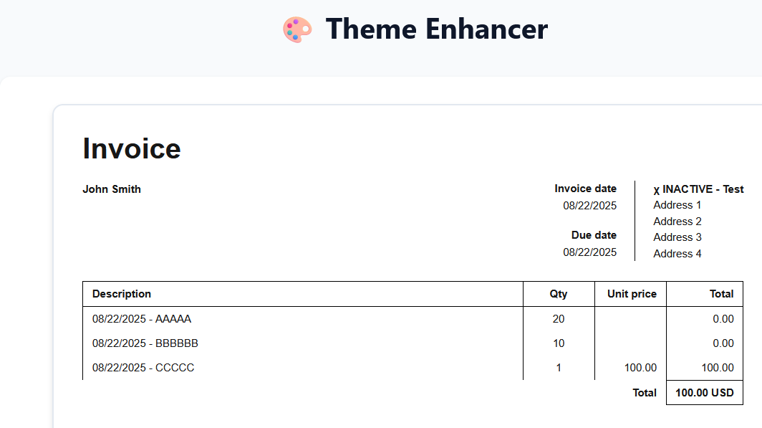Click the quantity 10 cell
This screenshot has height=428, width=762.
coord(559,343)
